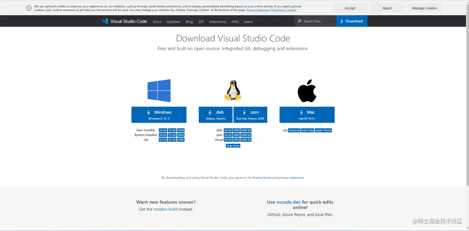Open the privacy statement link below downloads
The width and height of the screenshot is (469, 231).
(291, 178)
